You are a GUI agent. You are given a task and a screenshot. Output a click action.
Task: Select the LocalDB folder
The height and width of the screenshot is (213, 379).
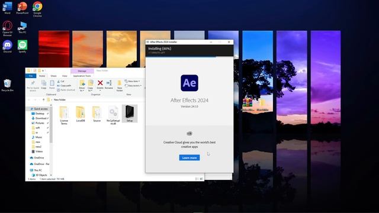tap(81, 114)
